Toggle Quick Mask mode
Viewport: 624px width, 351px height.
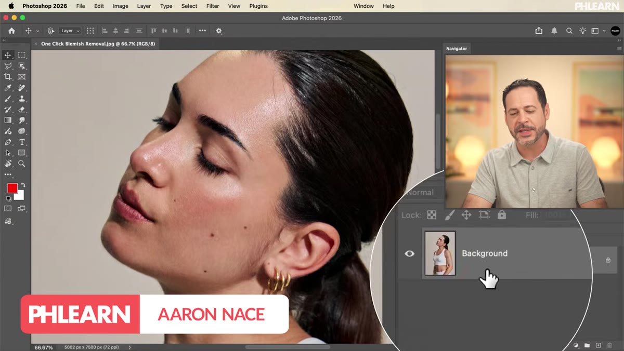click(8, 208)
